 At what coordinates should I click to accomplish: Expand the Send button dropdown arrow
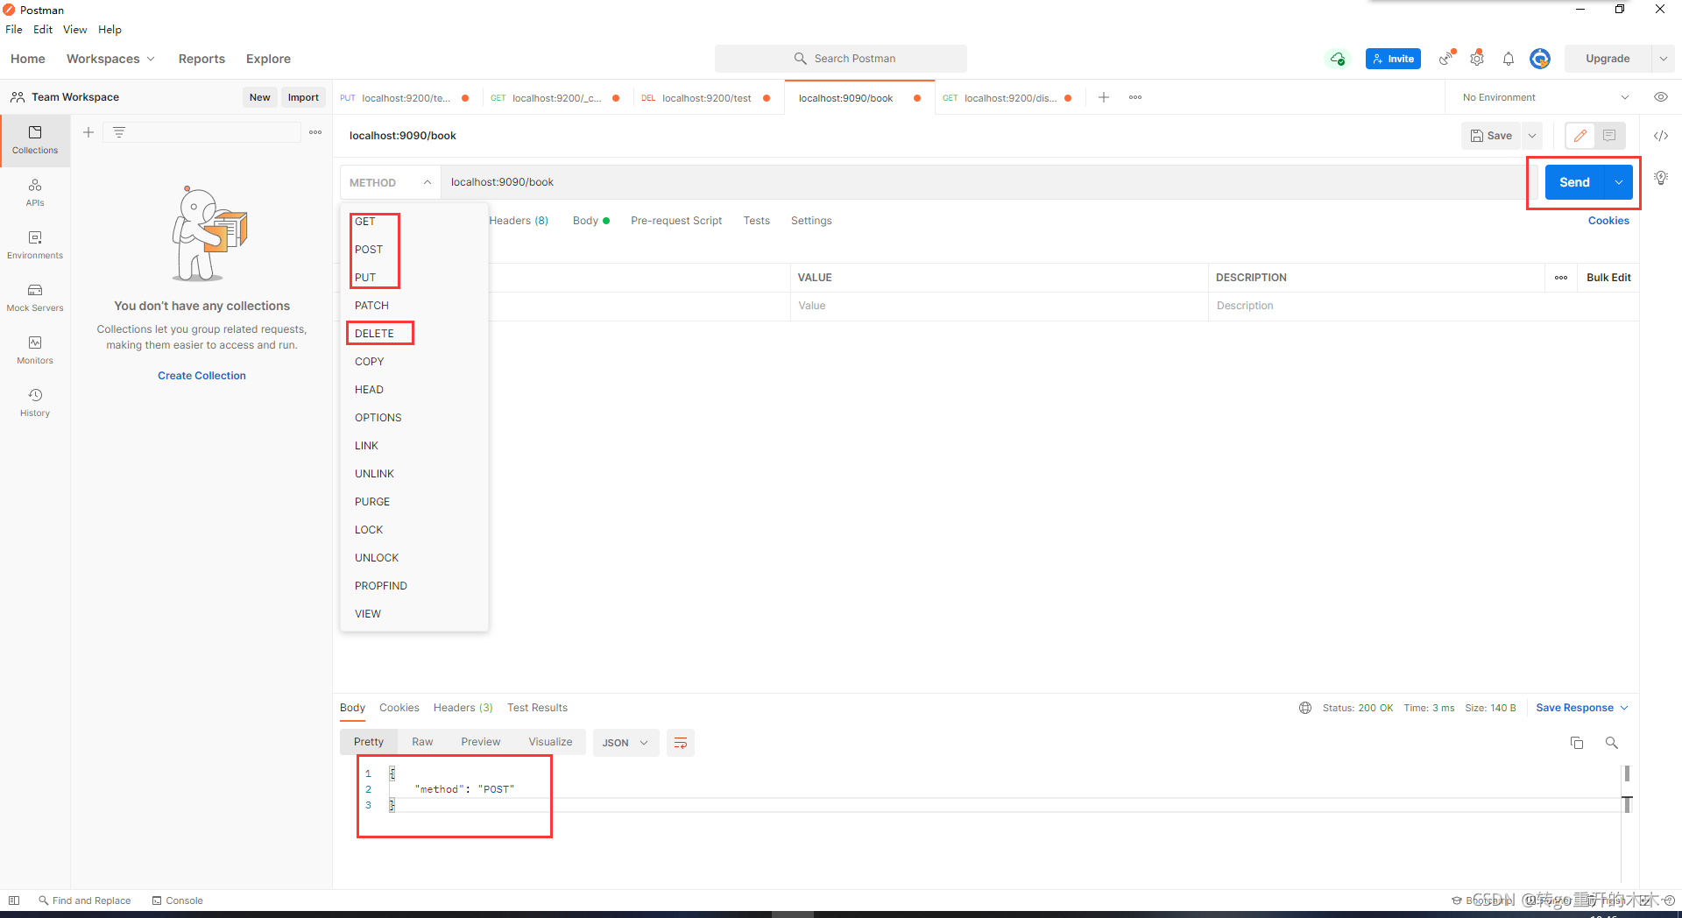(x=1619, y=182)
